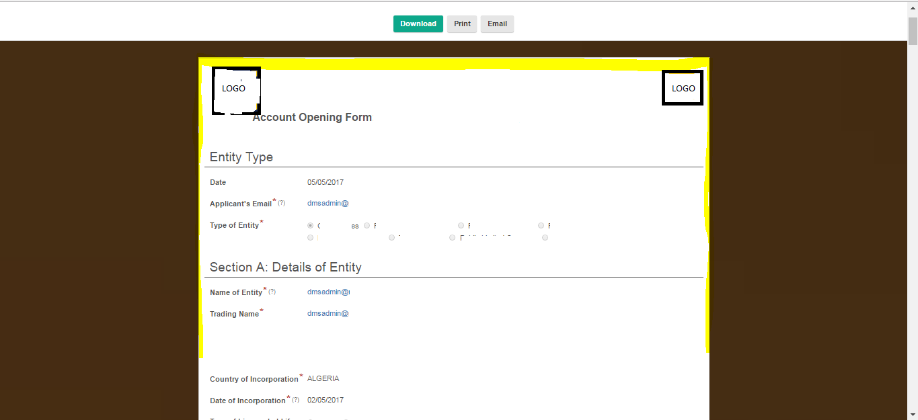The image size is (918, 420).
Task: Click the vertical scrollbar thumb
Action: tap(913, 30)
